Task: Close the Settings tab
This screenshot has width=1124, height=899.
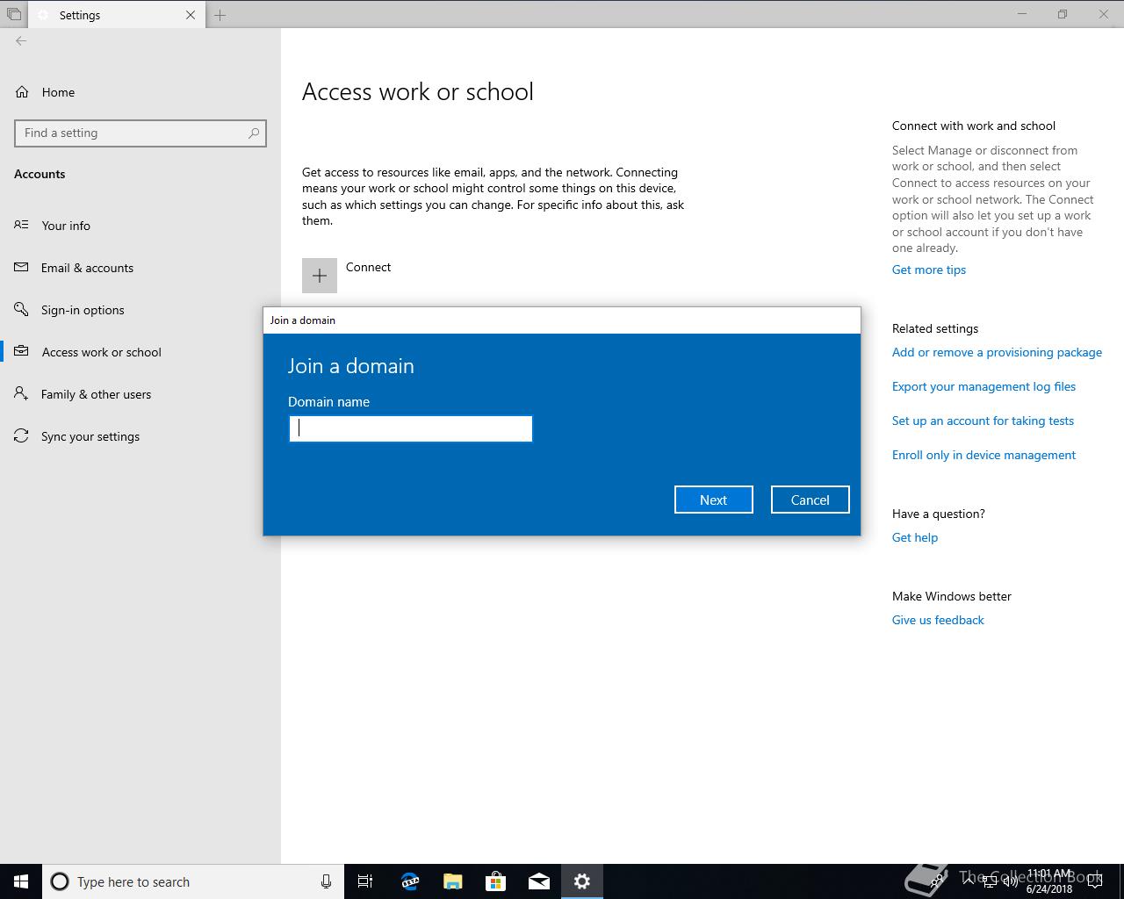Action: [191, 15]
